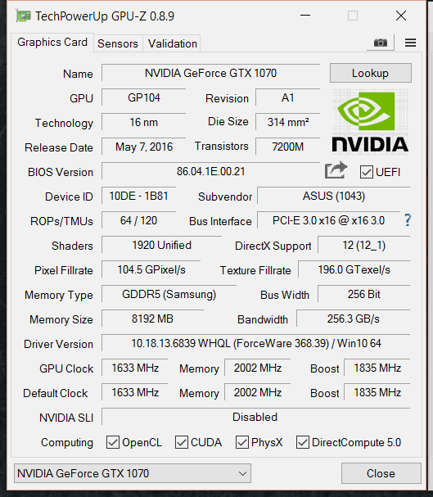This screenshot has height=497, width=433.
Task: Expand the GPU selection dropdown
Action: coord(133,473)
